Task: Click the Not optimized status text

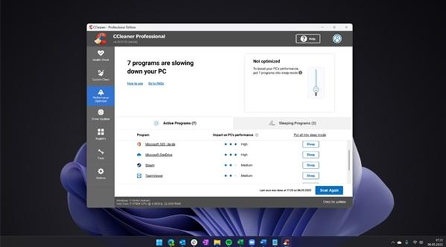Action: tap(266, 61)
